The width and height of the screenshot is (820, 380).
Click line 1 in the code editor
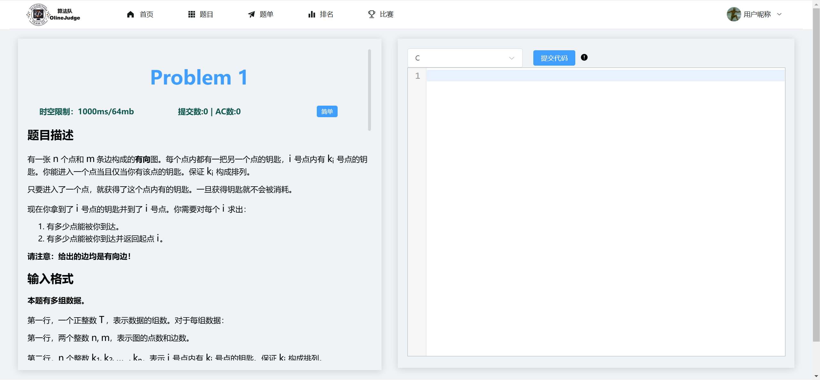coord(605,76)
